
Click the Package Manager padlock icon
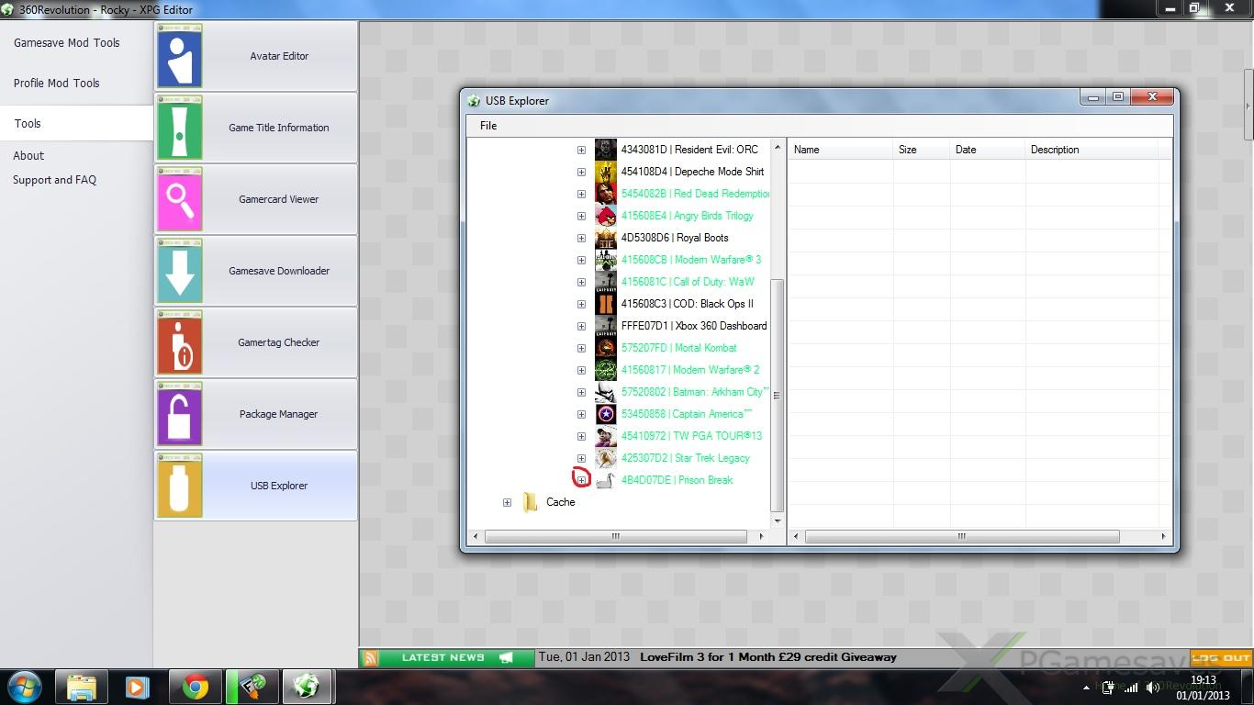pos(180,414)
